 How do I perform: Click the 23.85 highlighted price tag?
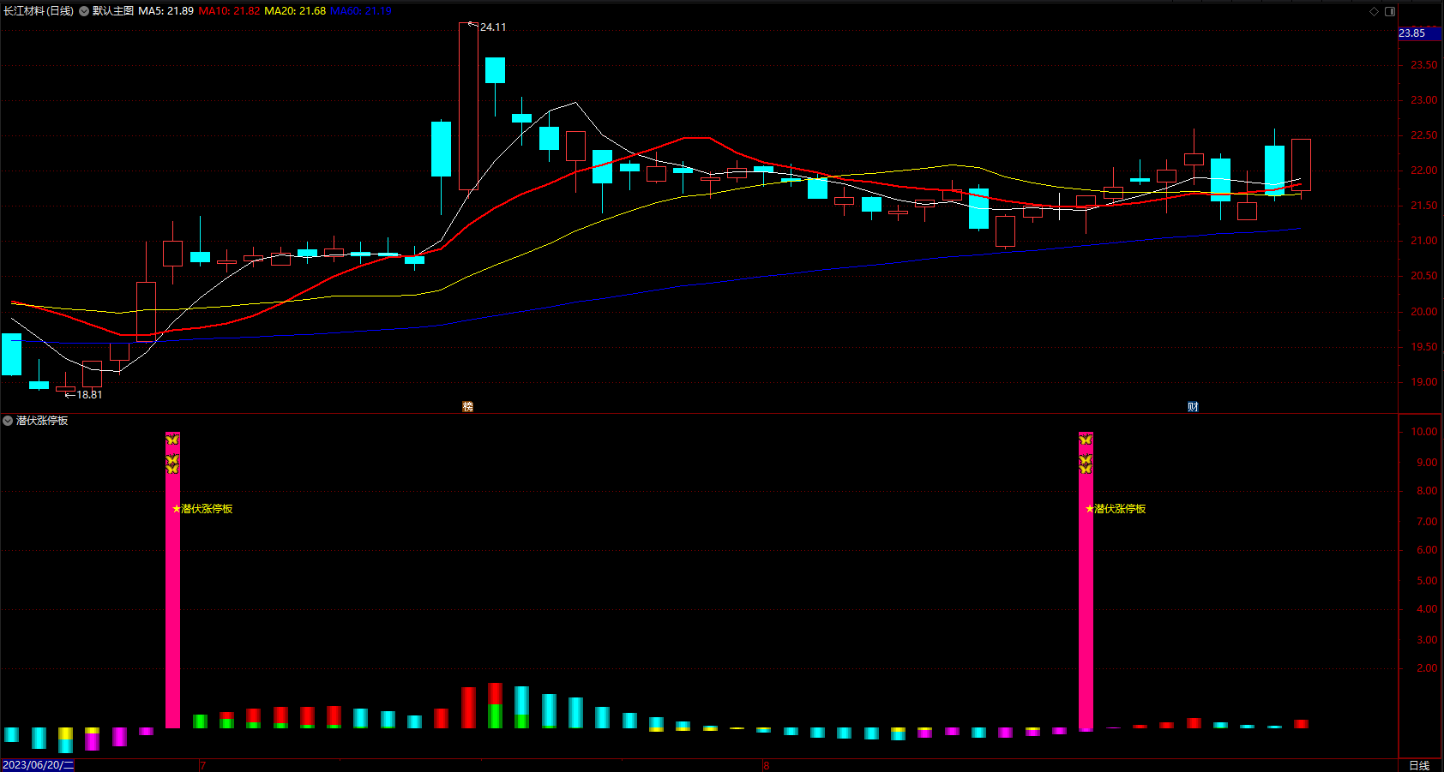[1420, 33]
